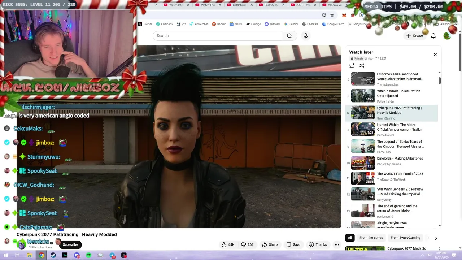Show more filter chips with arrow
The image size is (462, 260).
(x=436, y=238)
